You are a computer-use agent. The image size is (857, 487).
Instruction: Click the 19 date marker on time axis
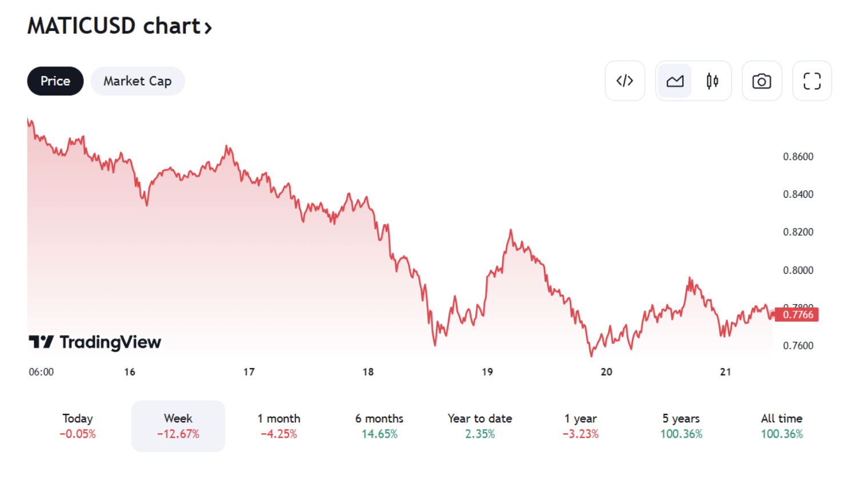click(x=487, y=372)
